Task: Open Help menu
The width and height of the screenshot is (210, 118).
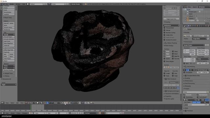Action: [24, 4]
